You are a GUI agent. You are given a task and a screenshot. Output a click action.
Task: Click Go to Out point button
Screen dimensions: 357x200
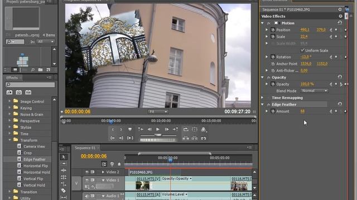[x=121, y=138]
